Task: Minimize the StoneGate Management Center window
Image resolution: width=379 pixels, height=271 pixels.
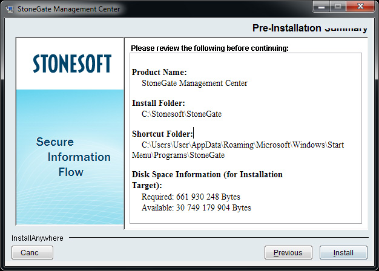Action: 320,7
